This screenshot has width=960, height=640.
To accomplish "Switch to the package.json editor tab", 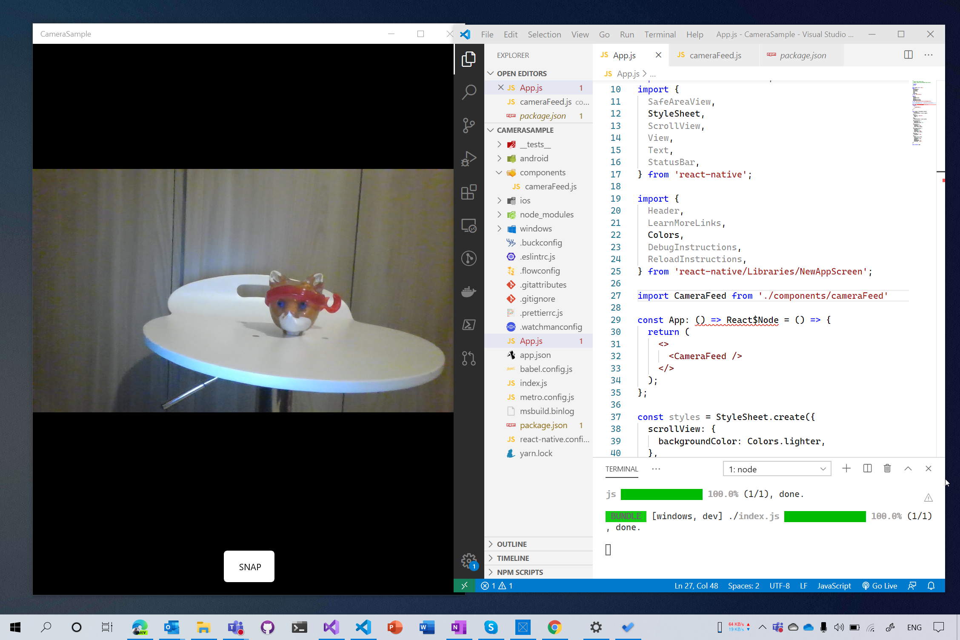I will [x=802, y=55].
